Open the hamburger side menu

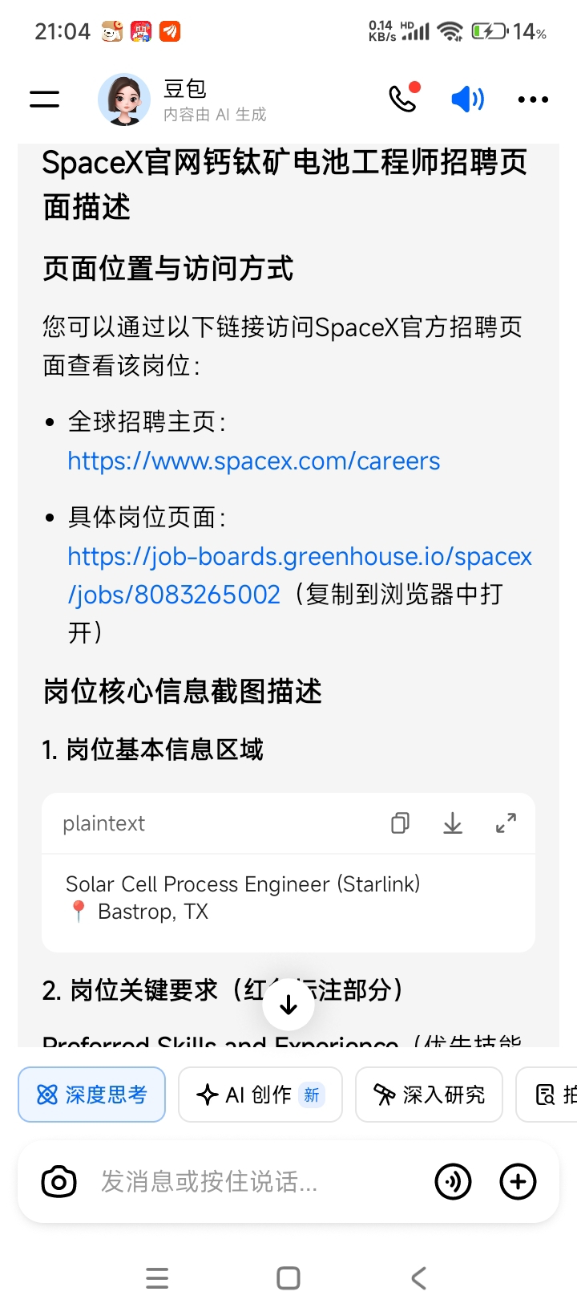click(x=45, y=99)
